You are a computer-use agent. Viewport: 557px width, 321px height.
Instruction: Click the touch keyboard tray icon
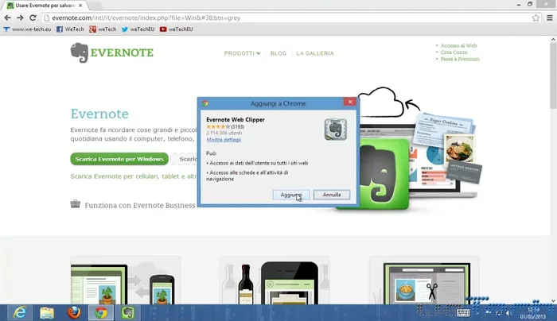[x=463, y=312]
